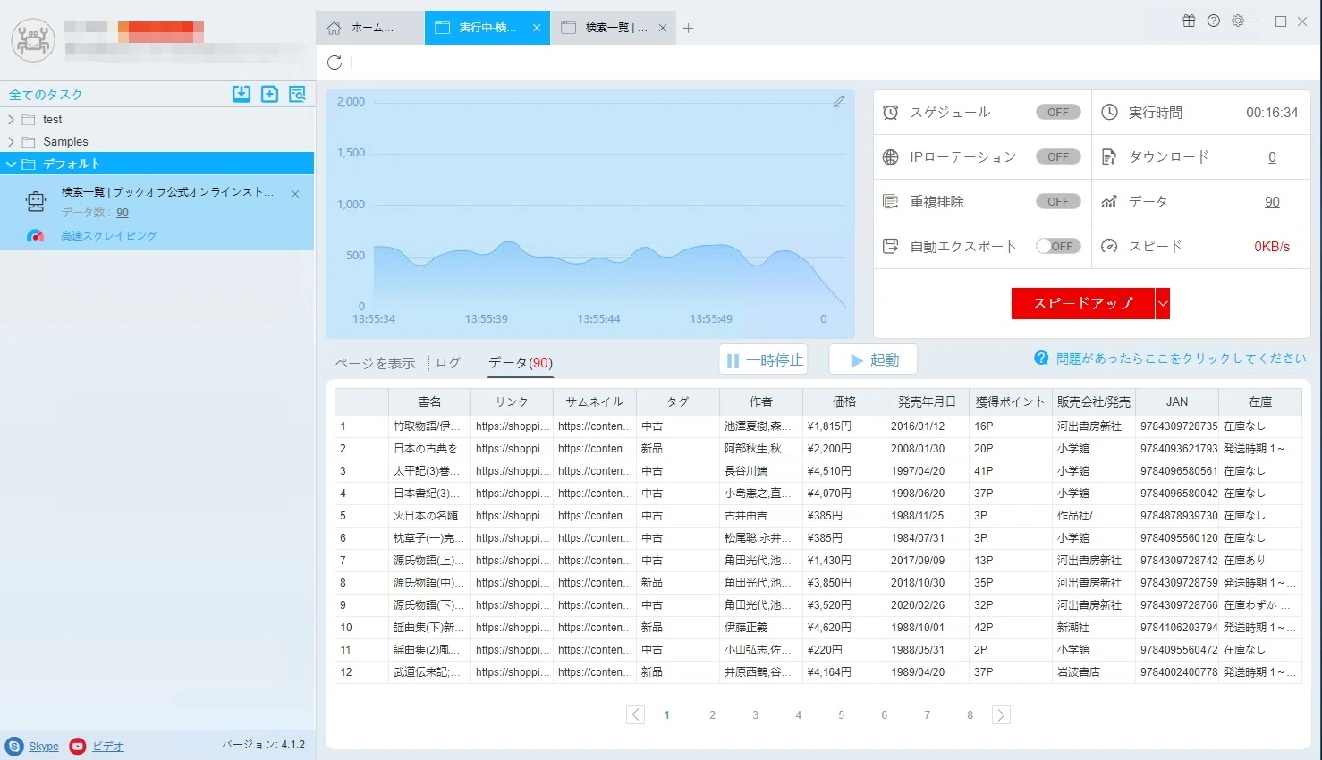The width and height of the screenshot is (1322, 760).
Task: Click the edit pencil icon on the chart
Action: point(839,102)
